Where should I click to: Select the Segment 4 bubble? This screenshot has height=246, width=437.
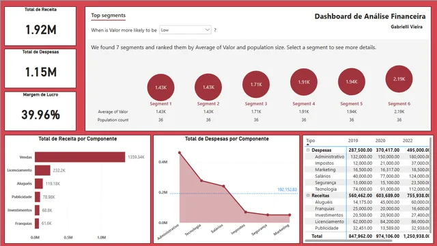click(x=304, y=82)
